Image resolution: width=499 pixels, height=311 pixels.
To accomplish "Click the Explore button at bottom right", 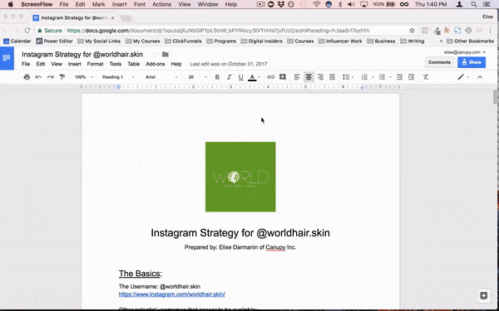I will 484,296.
